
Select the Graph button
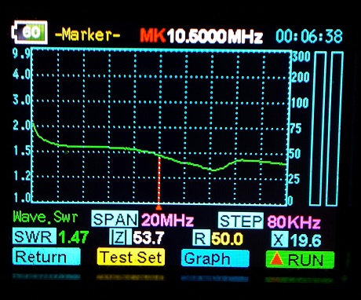[215, 258]
